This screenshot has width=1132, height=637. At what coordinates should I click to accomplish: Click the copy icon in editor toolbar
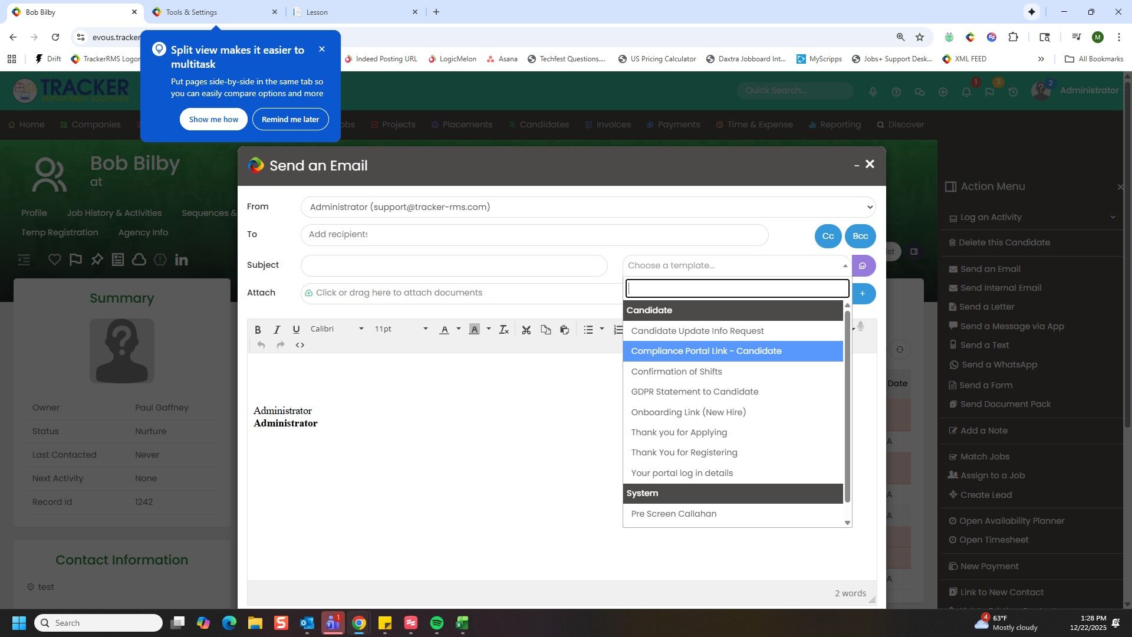545,330
